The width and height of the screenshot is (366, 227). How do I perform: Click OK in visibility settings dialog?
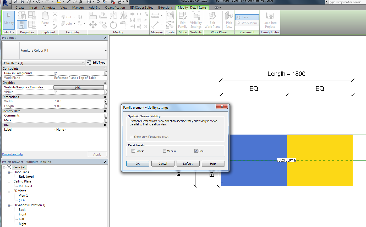138,164
